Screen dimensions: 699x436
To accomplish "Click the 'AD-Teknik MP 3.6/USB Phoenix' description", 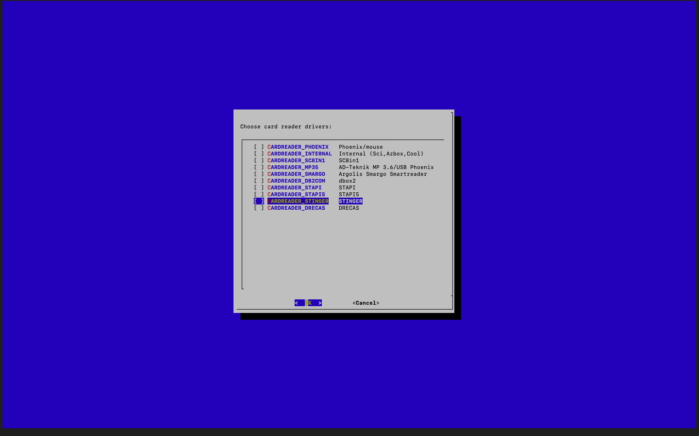I will coord(386,167).
